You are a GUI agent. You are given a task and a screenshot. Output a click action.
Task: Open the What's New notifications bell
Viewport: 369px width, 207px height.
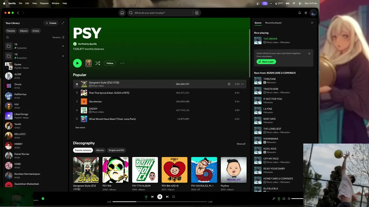300,13
